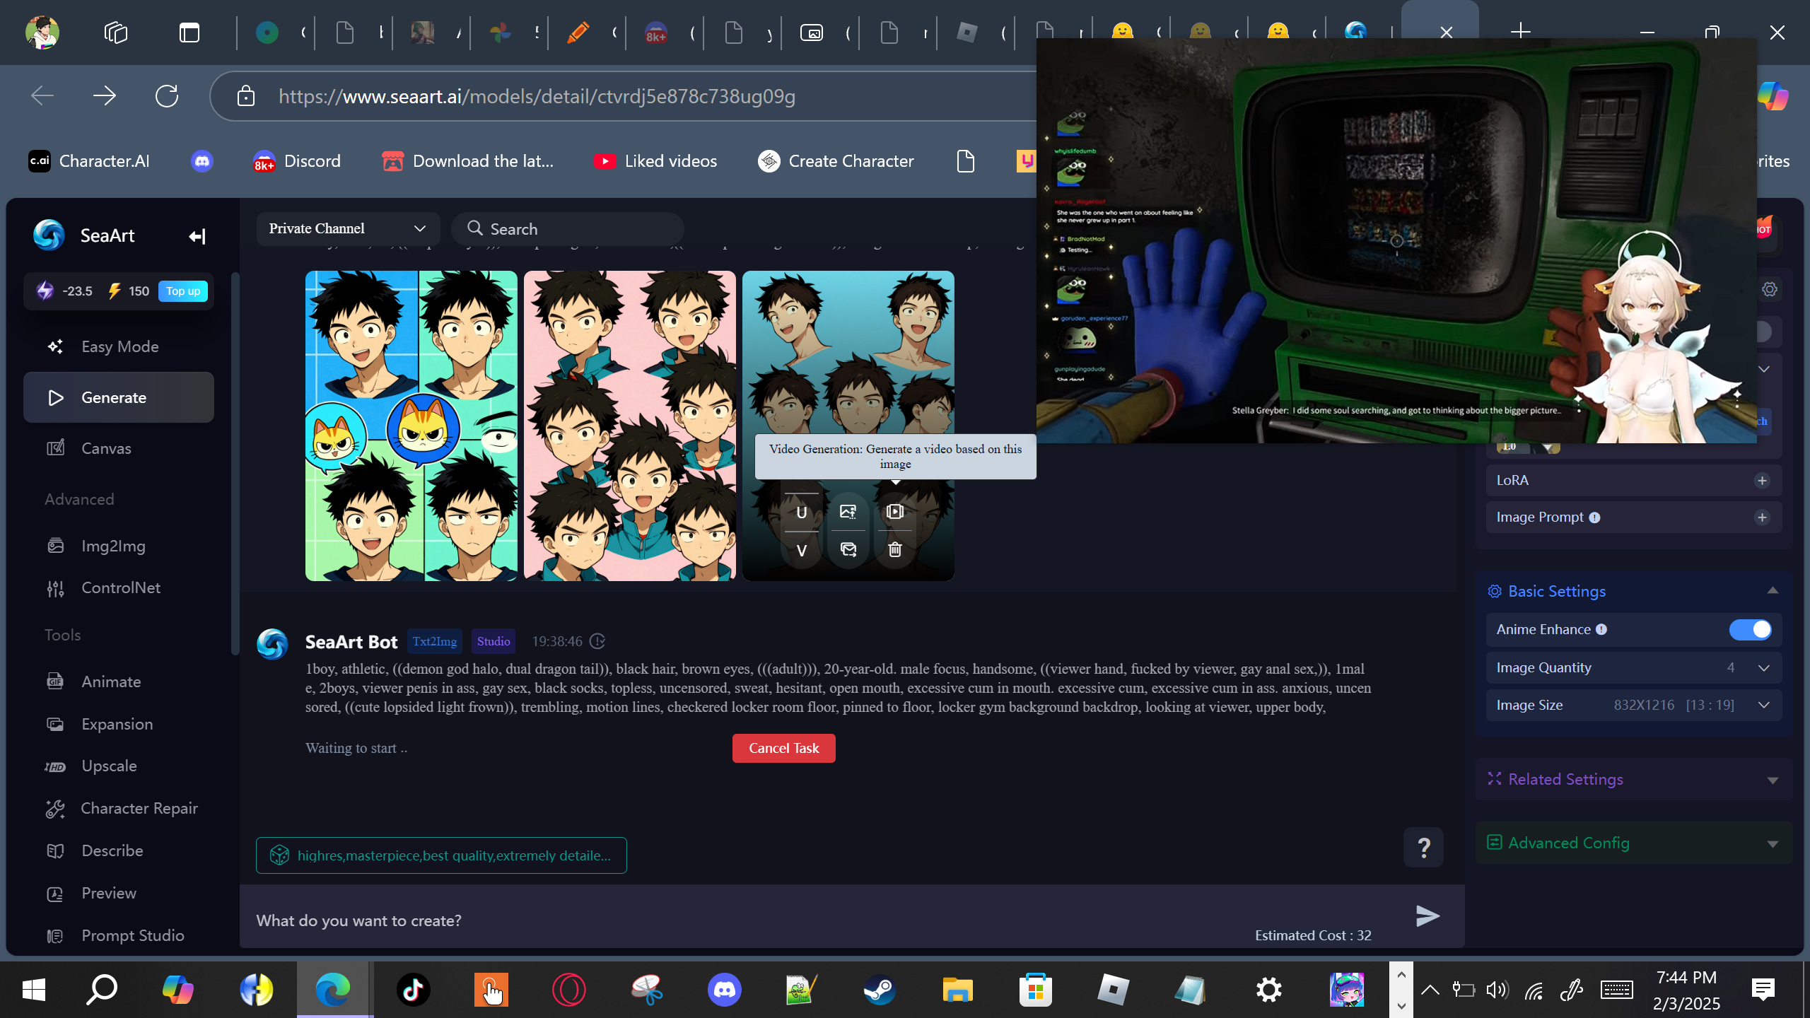
Task: Refresh the SeaArt page
Action: pyautogui.click(x=167, y=95)
